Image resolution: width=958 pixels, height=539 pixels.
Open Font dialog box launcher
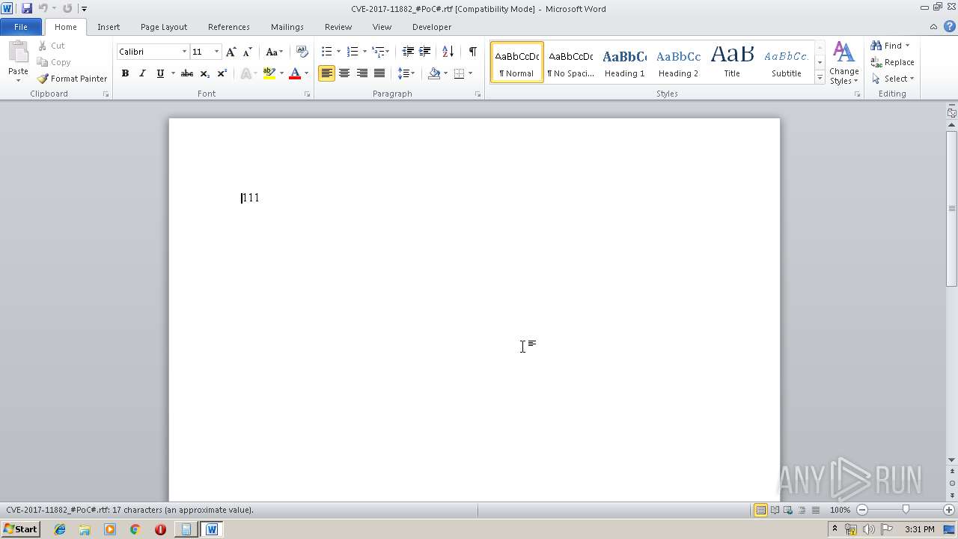pyautogui.click(x=308, y=94)
